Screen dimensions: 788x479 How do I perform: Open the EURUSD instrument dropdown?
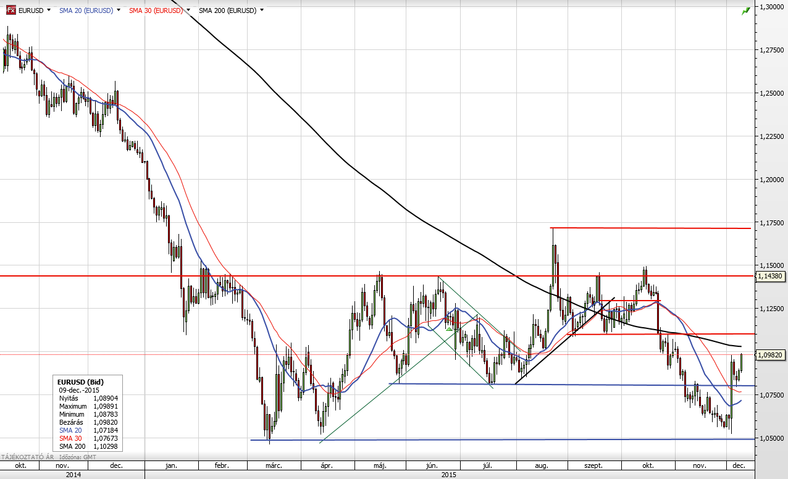coord(48,10)
